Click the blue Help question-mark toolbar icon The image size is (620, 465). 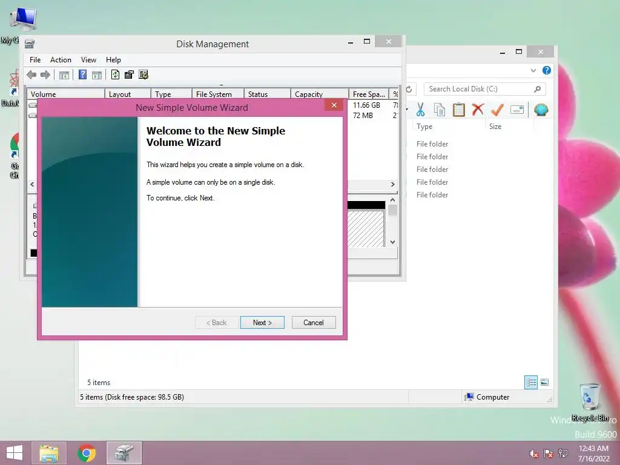click(82, 74)
